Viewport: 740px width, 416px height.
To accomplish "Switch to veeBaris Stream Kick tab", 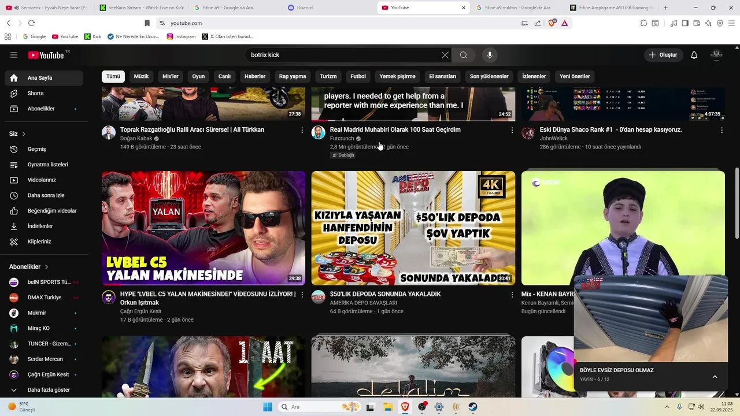I will point(142,8).
